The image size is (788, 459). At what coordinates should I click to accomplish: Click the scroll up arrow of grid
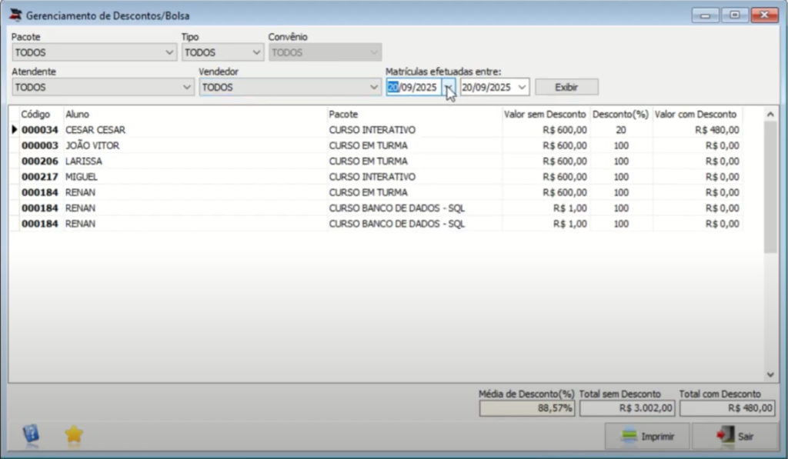point(770,115)
